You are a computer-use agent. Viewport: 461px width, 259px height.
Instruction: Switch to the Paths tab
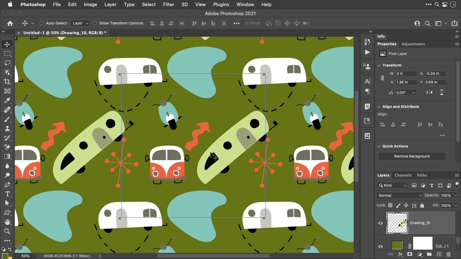422,175
